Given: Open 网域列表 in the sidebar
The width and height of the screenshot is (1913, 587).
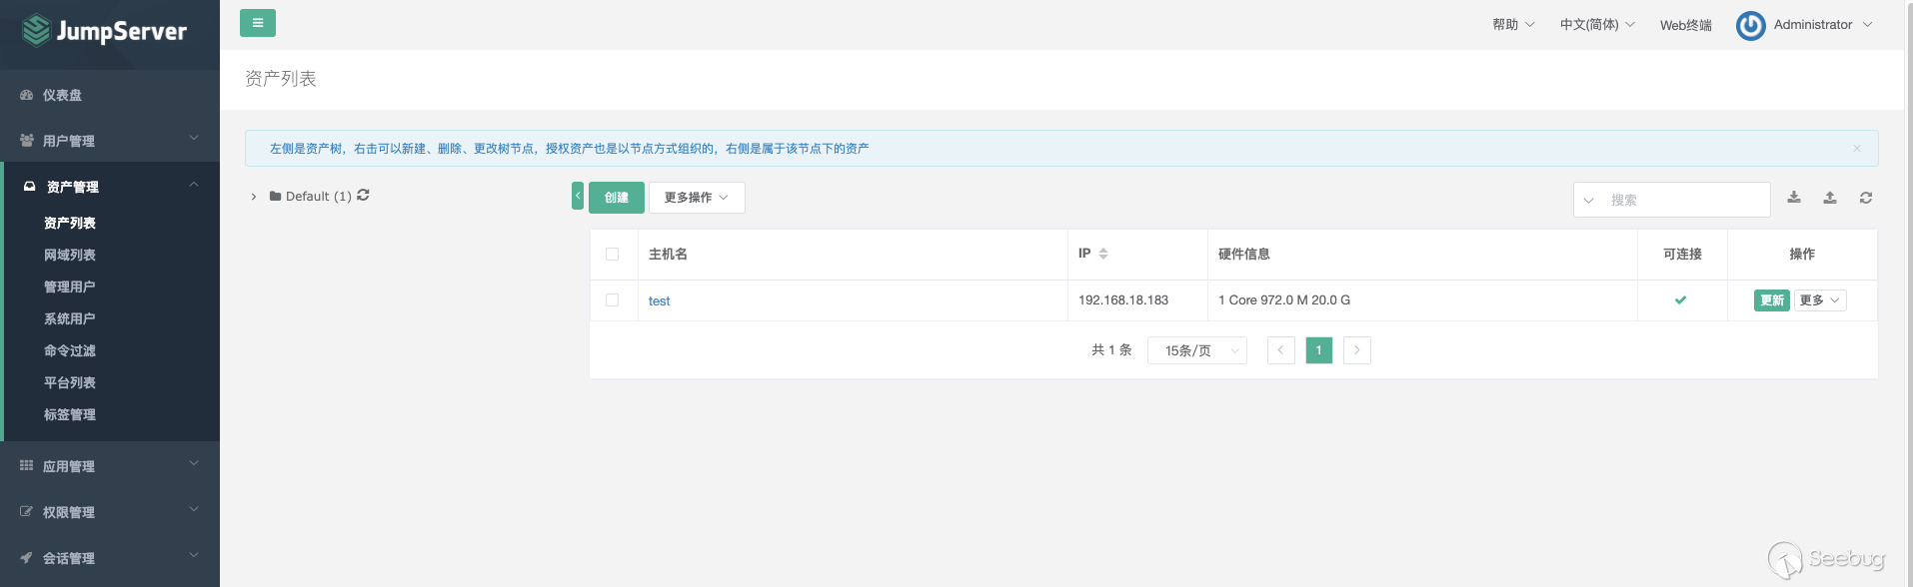Looking at the screenshot, I should click(70, 255).
